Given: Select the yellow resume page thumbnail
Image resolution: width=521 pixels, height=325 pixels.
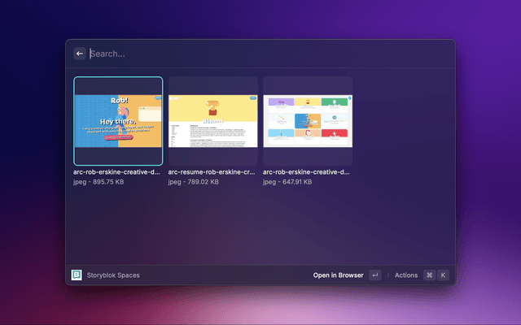Looking at the screenshot, I should click(x=212, y=121).
